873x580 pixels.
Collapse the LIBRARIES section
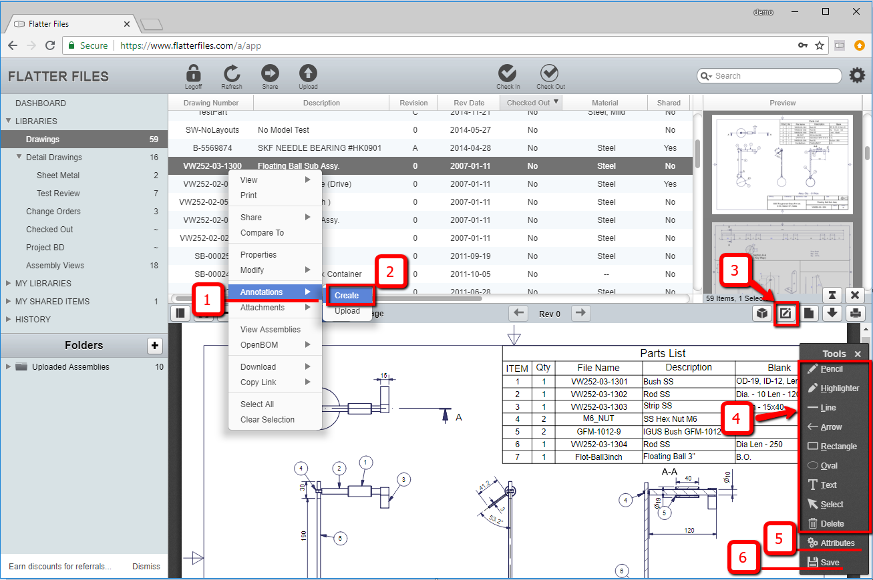(x=9, y=121)
